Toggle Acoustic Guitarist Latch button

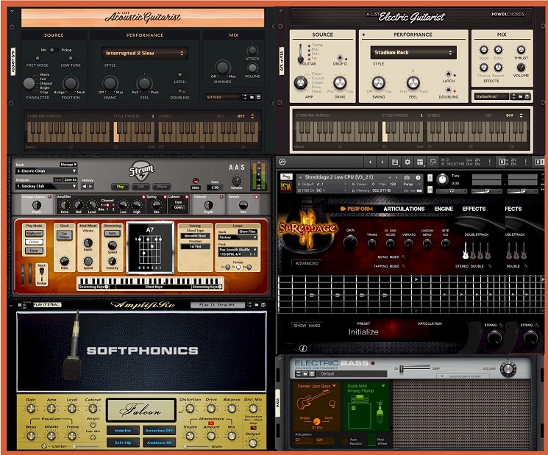coord(179,75)
